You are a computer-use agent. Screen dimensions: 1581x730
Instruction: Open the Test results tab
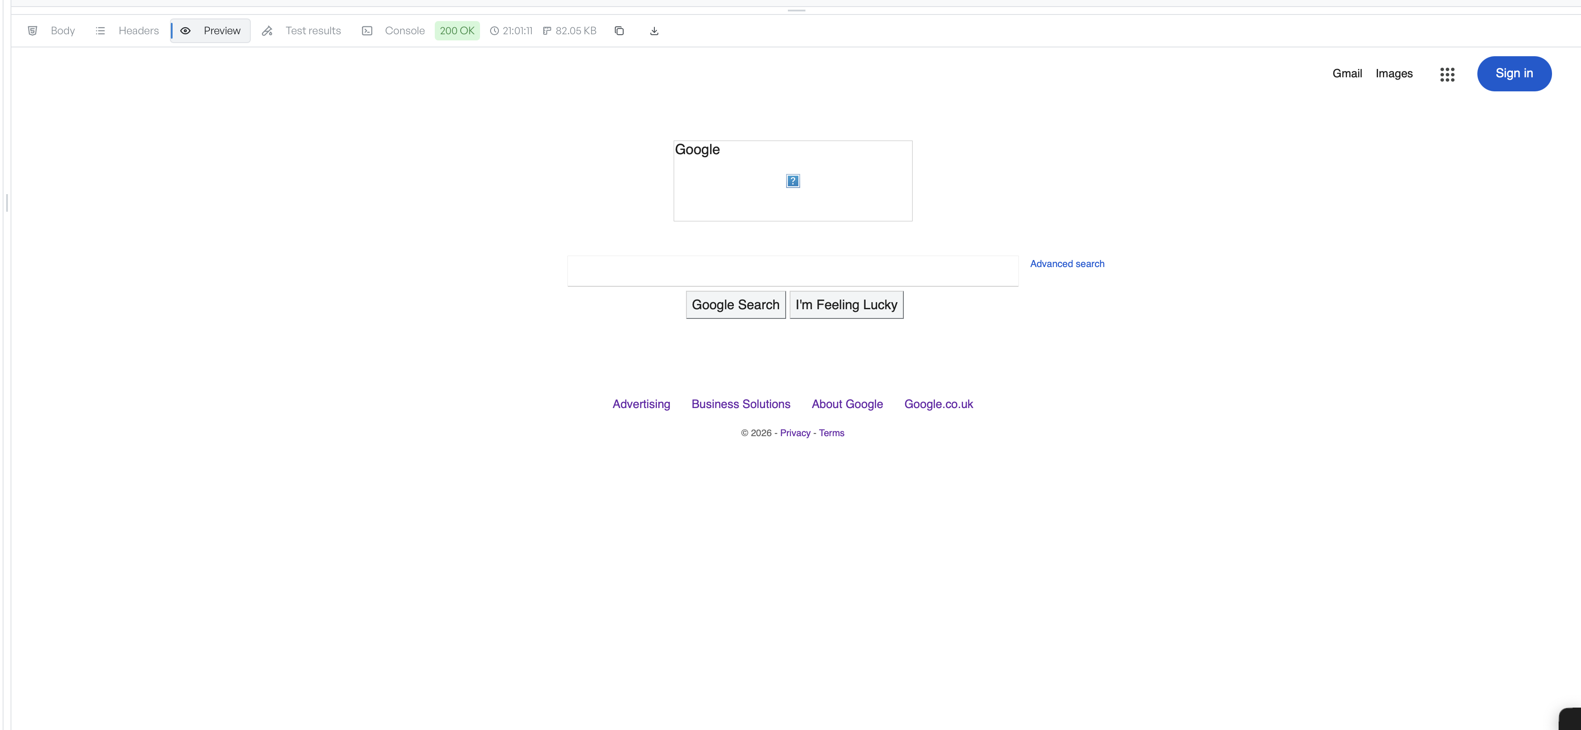[x=301, y=31]
